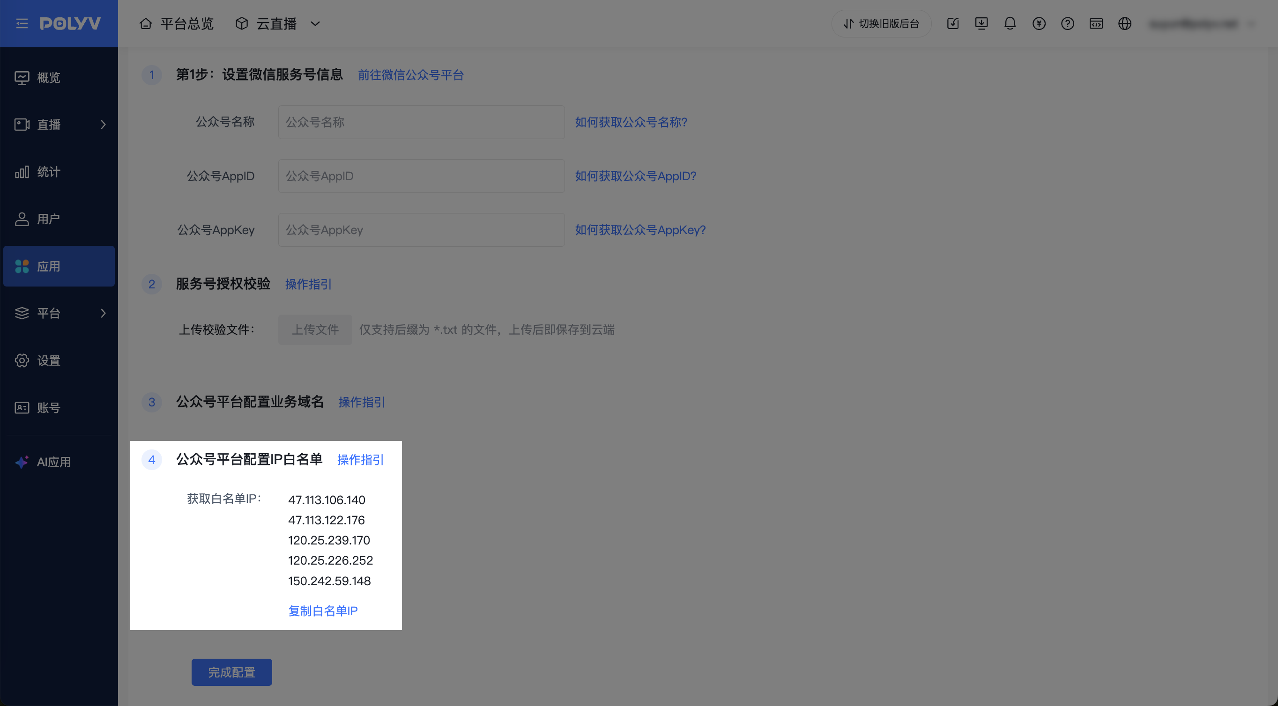
Task: Focus the 公众号AppKey input field
Action: (421, 230)
